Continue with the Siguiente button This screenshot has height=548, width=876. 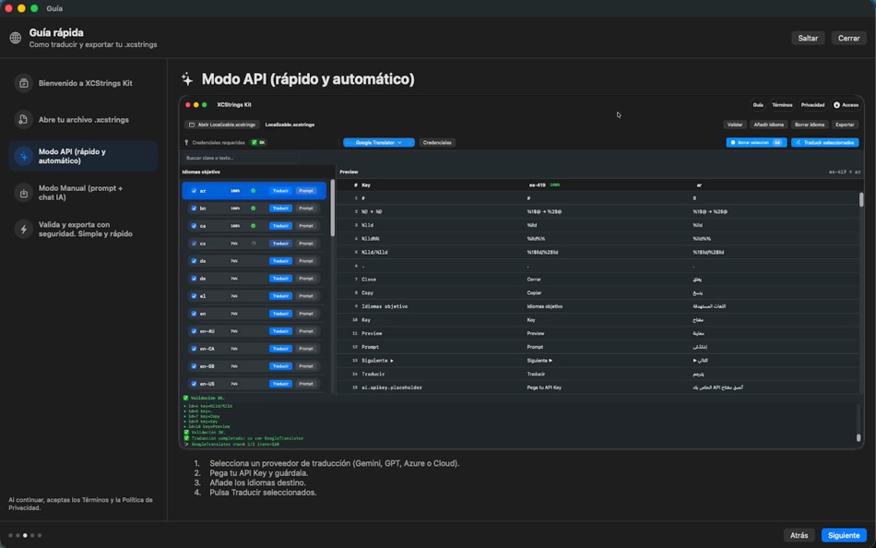(x=844, y=535)
